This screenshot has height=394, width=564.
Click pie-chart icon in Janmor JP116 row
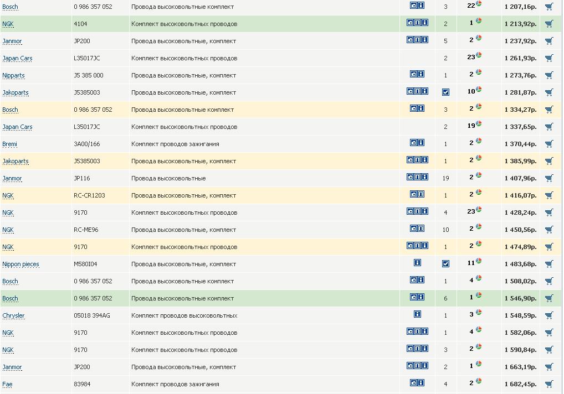479,175
